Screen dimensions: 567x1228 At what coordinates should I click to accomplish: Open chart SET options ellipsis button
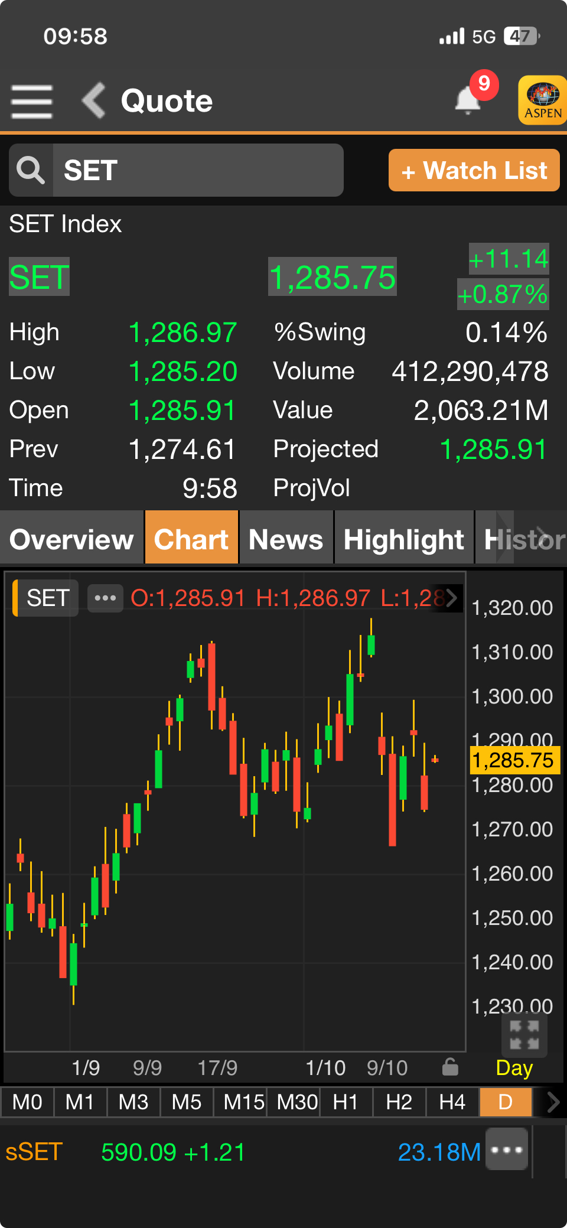pos(105,598)
